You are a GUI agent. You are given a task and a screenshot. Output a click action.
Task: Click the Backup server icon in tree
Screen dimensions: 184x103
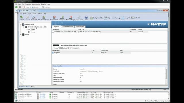(23, 34)
